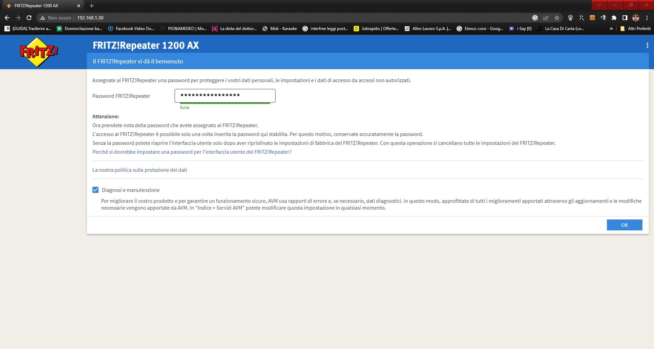
Task: Reload the current page
Action: 29,18
